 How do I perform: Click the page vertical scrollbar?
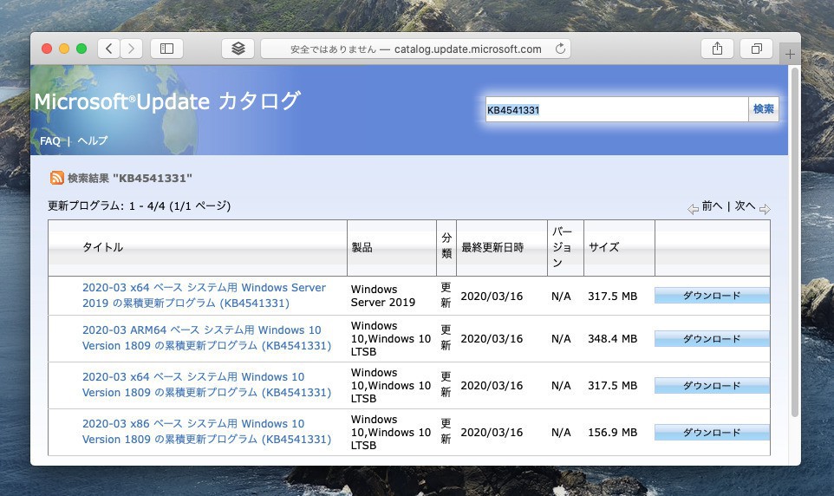(x=795, y=241)
